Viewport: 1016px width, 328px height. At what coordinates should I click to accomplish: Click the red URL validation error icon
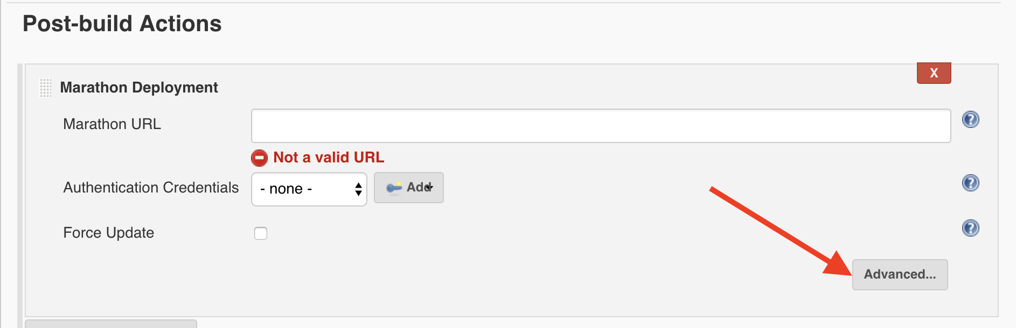coord(260,158)
